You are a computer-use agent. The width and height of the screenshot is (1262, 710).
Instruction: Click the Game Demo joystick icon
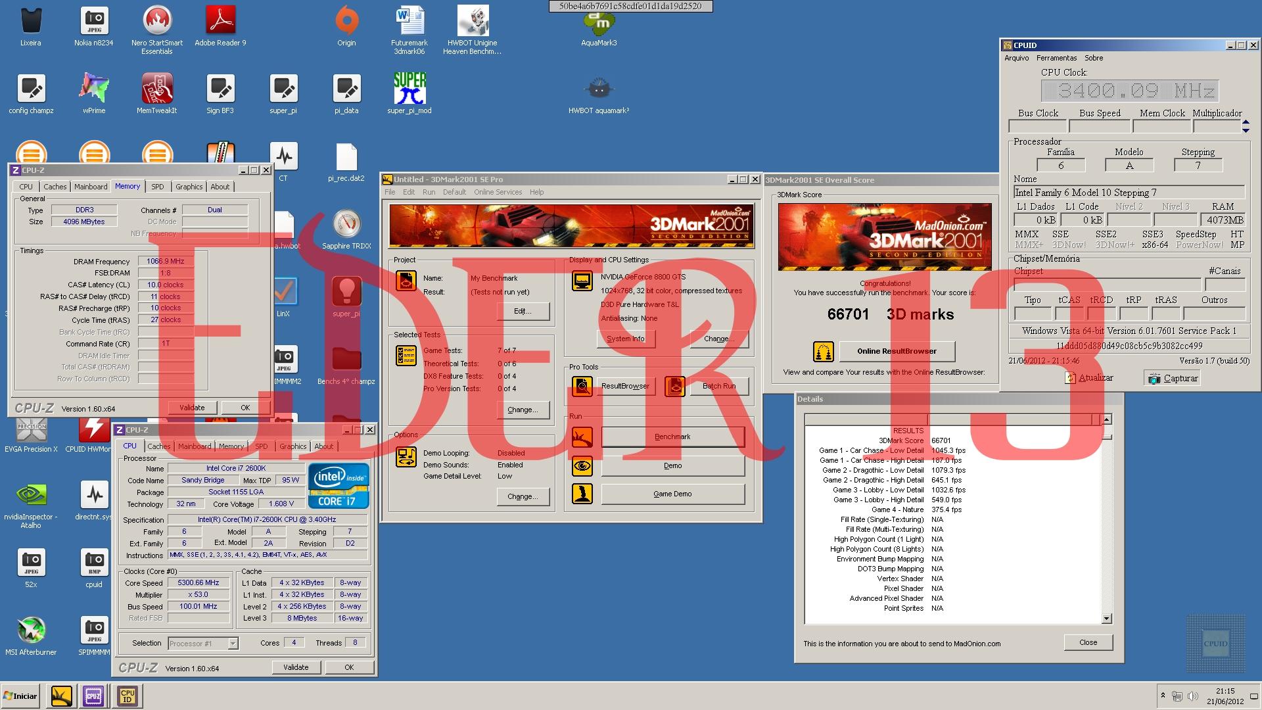pyautogui.click(x=582, y=494)
